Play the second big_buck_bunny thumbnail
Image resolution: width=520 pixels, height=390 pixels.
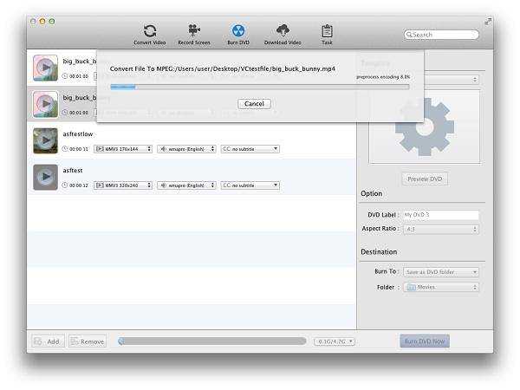45,104
